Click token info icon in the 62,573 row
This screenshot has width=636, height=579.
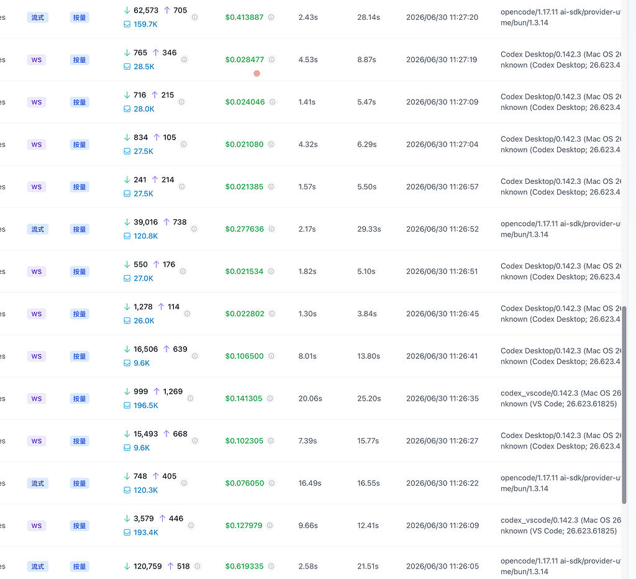click(194, 17)
